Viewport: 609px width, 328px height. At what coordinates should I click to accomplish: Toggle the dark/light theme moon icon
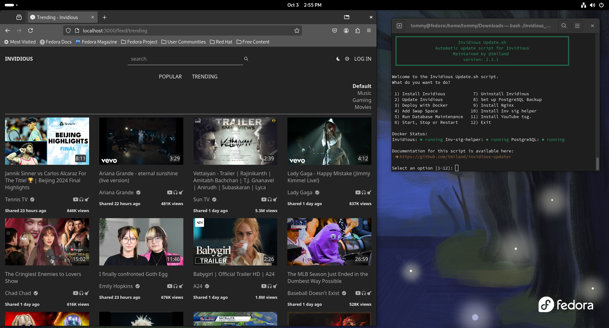point(338,59)
